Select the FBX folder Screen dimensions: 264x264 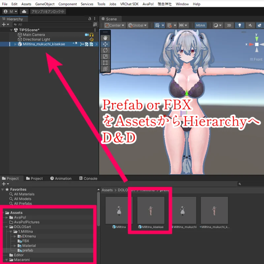pos(23,241)
